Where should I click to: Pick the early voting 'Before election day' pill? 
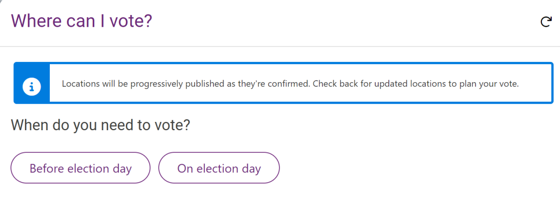tap(80, 168)
